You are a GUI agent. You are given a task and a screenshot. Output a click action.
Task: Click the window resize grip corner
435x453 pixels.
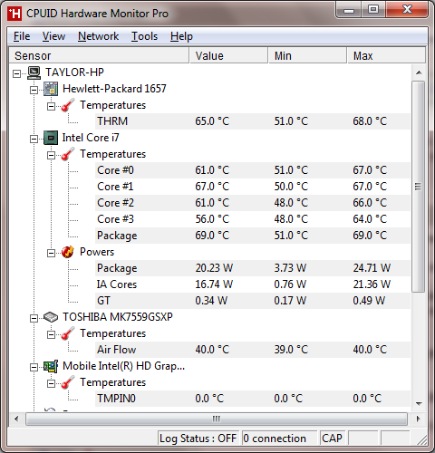click(x=421, y=439)
